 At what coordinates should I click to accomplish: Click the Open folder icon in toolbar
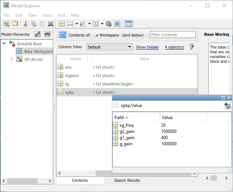15,24
